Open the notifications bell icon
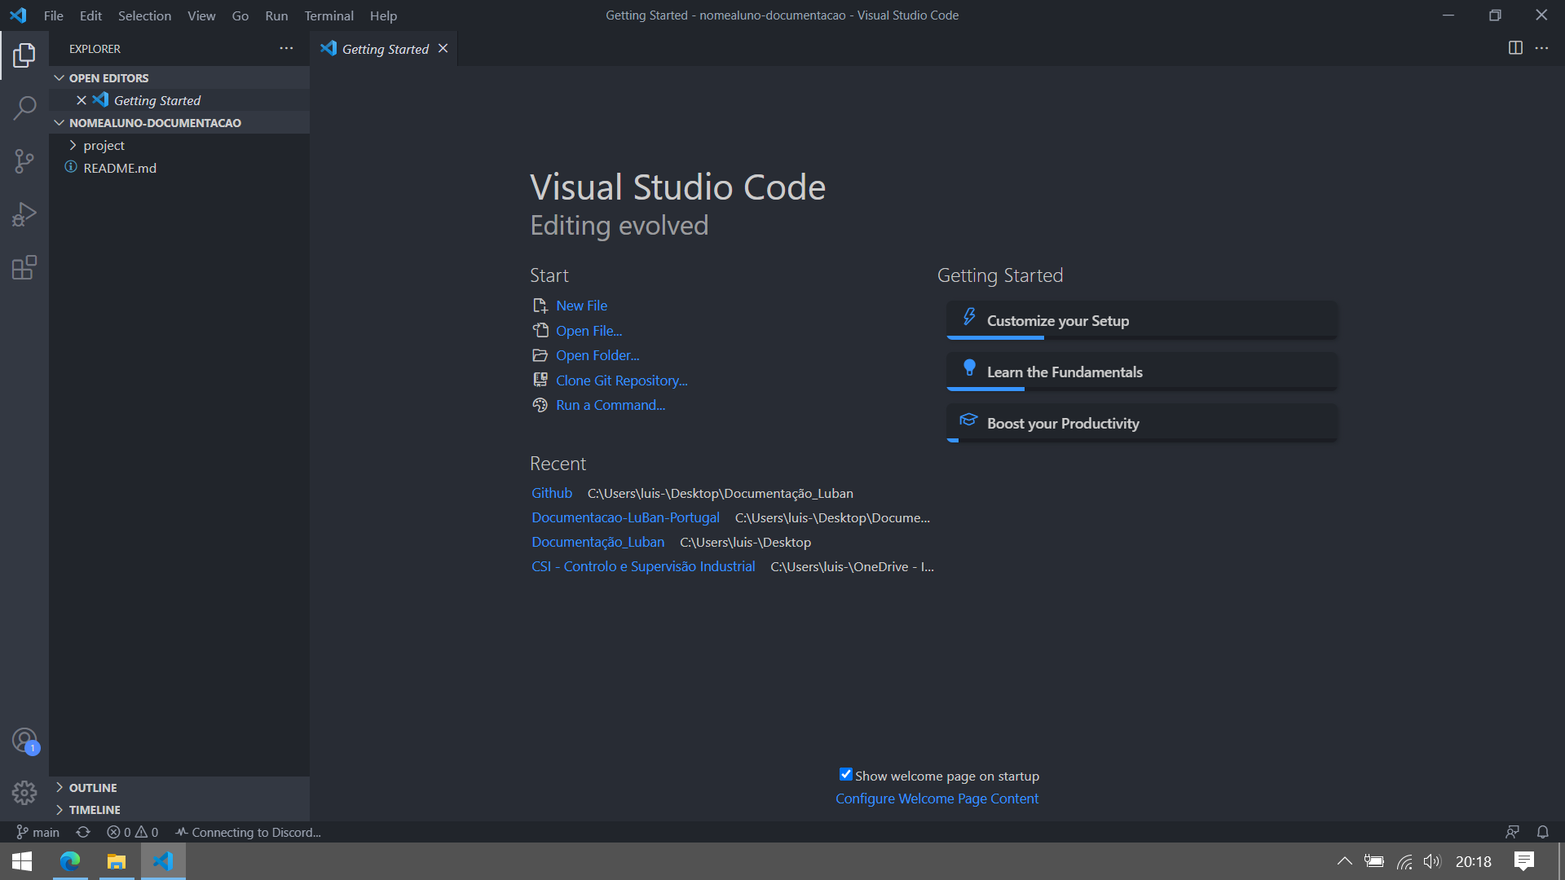Viewport: 1565px width, 880px height. (1543, 832)
